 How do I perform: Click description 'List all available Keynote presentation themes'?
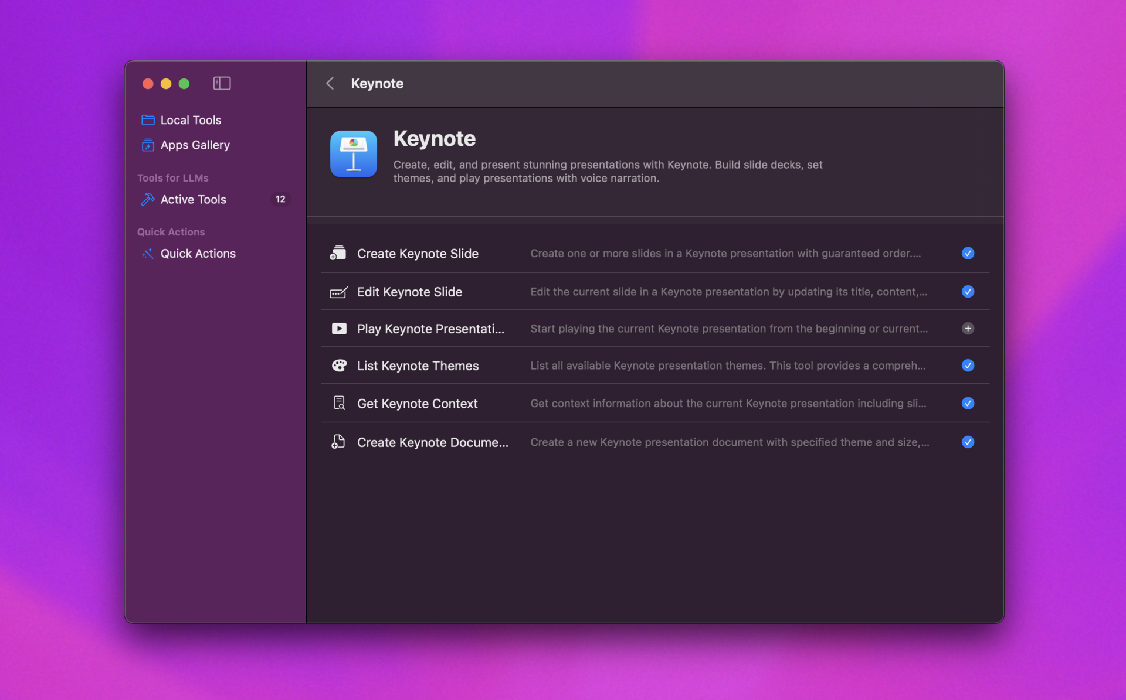coord(728,366)
